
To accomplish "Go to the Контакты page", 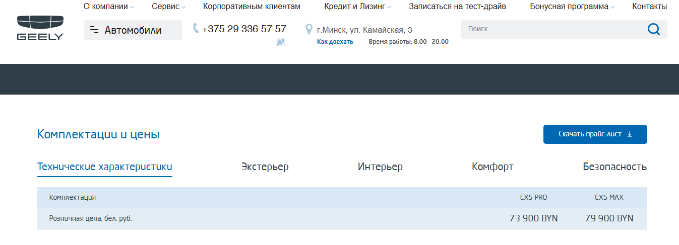I will point(650,7).
